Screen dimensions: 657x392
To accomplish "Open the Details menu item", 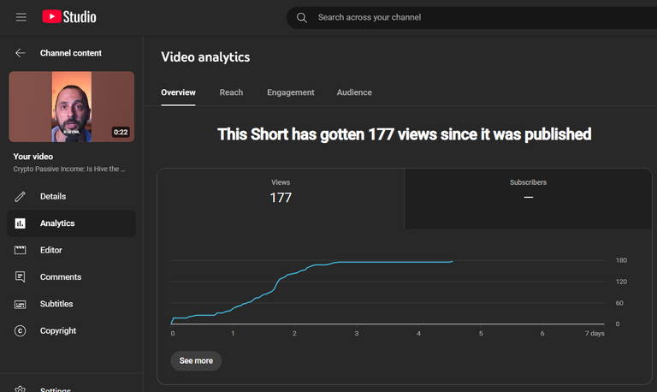I will pos(71,196).
